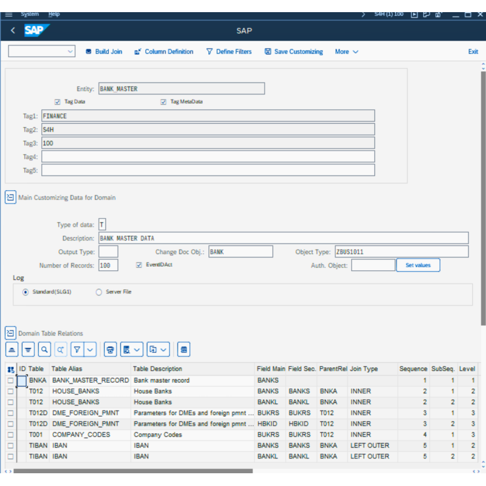This screenshot has width=486, height=486.
Task: Click the SAP back arrow icon
Action: [13, 30]
